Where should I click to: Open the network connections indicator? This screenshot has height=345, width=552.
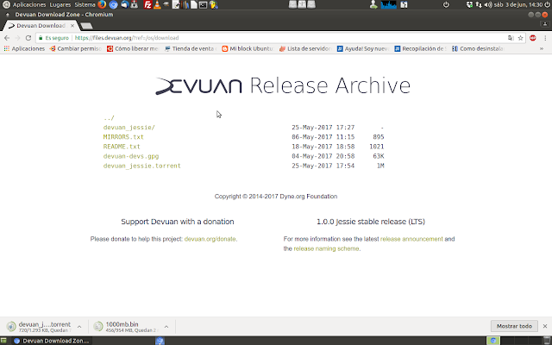[479, 4]
